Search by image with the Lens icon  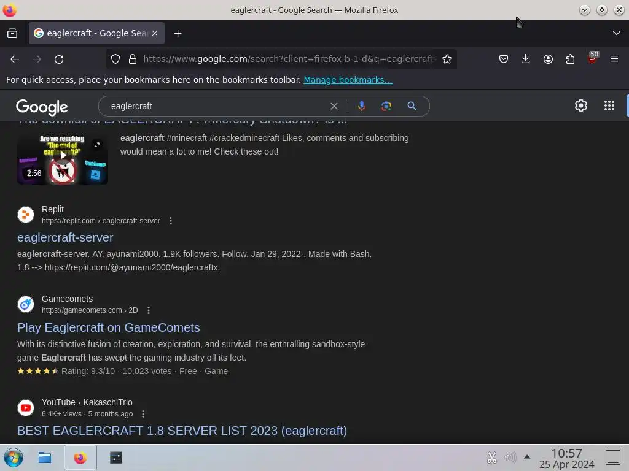coord(386,106)
